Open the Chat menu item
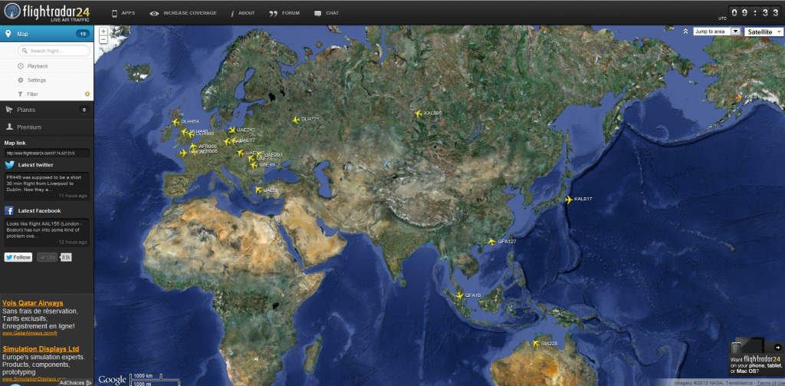 click(327, 13)
